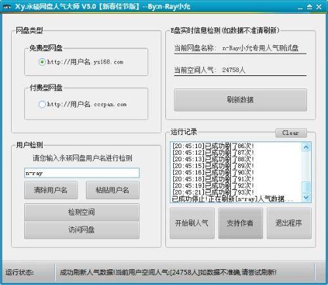This screenshot has width=328, height=285.
Task: Click the log scrollbar down arrow
Action: 306,197
